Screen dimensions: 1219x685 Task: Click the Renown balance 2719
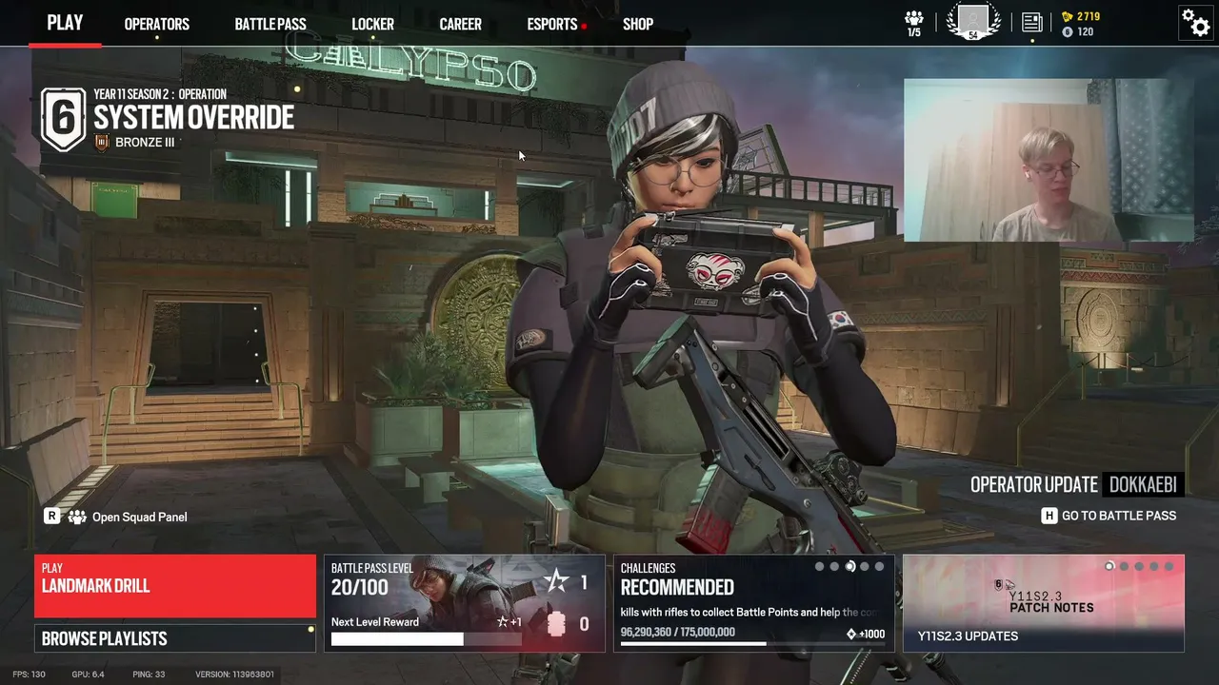click(x=1089, y=17)
